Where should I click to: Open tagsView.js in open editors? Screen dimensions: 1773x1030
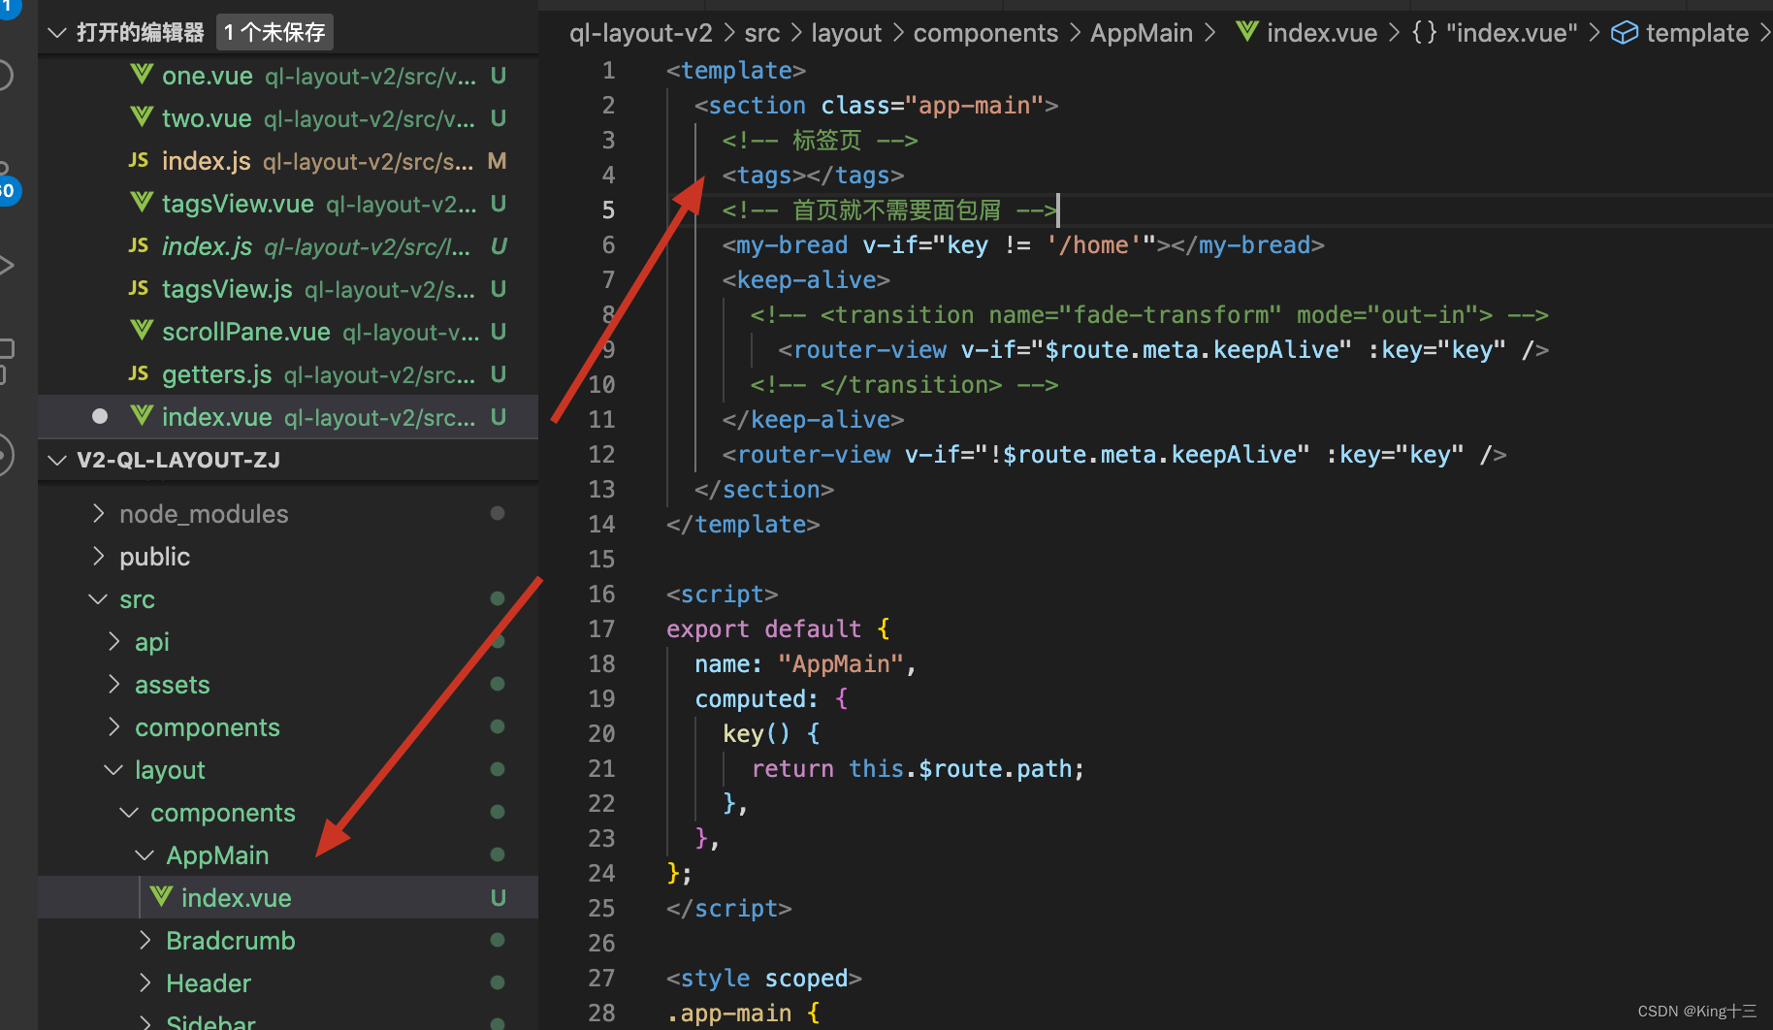point(288,289)
